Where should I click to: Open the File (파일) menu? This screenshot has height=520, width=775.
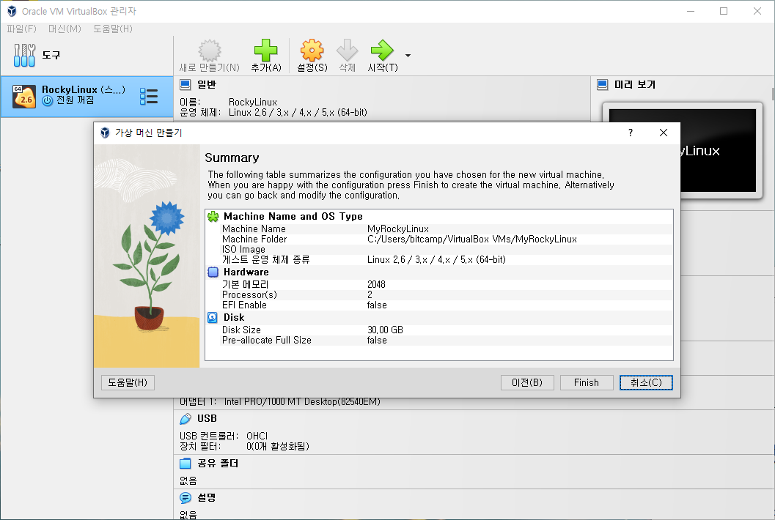(22, 29)
